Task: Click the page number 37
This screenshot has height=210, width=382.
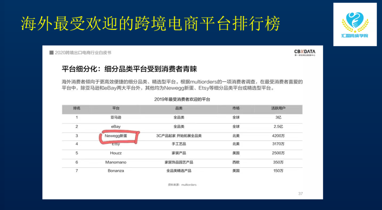Action: pyautogui.click(x=300, y=194)
